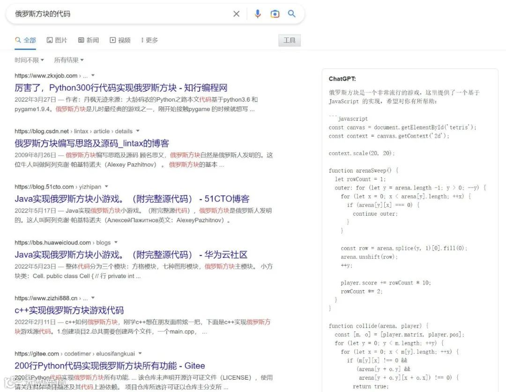Click the https://gitee.com URL text
Screen dimensions: 506x392
click(x=37, y=354)
